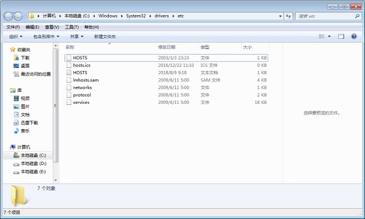Open the recent pages dropdown arrow

coord(25,16)
